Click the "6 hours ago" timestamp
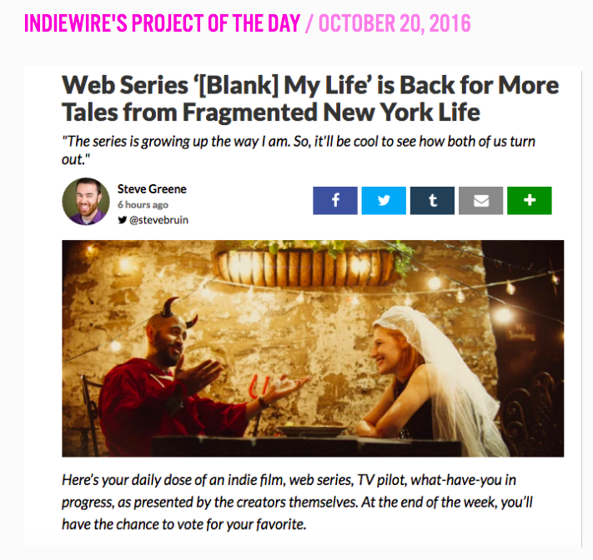The image size is (593, 560). coord(143,205)
